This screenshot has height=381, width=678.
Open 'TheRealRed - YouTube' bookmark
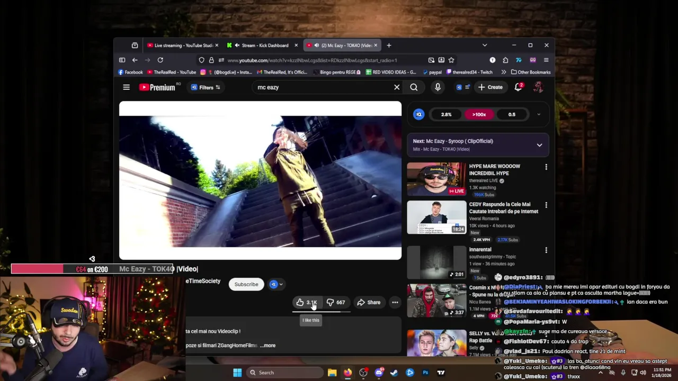(x=172, y=72)
